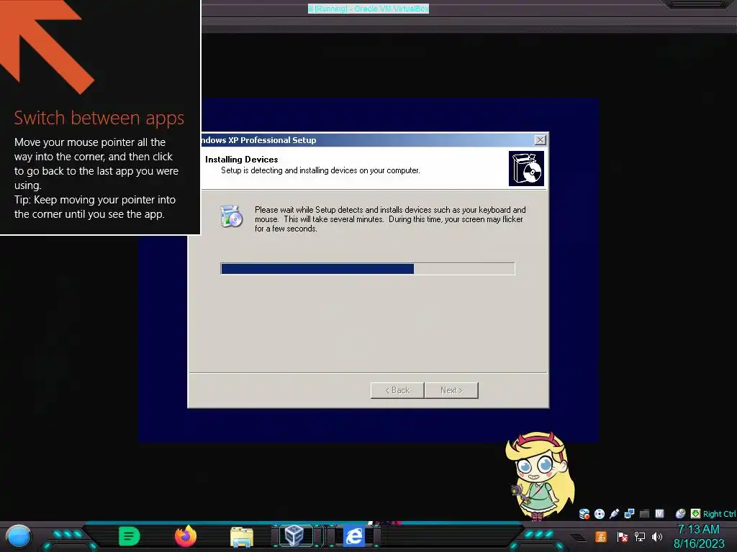Click the disabled Back button in Setup
737x552 pixels.
click(397, 390)
